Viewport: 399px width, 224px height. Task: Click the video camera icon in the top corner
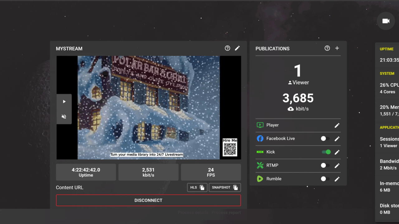pyautogui.click(x=386, y=21)
